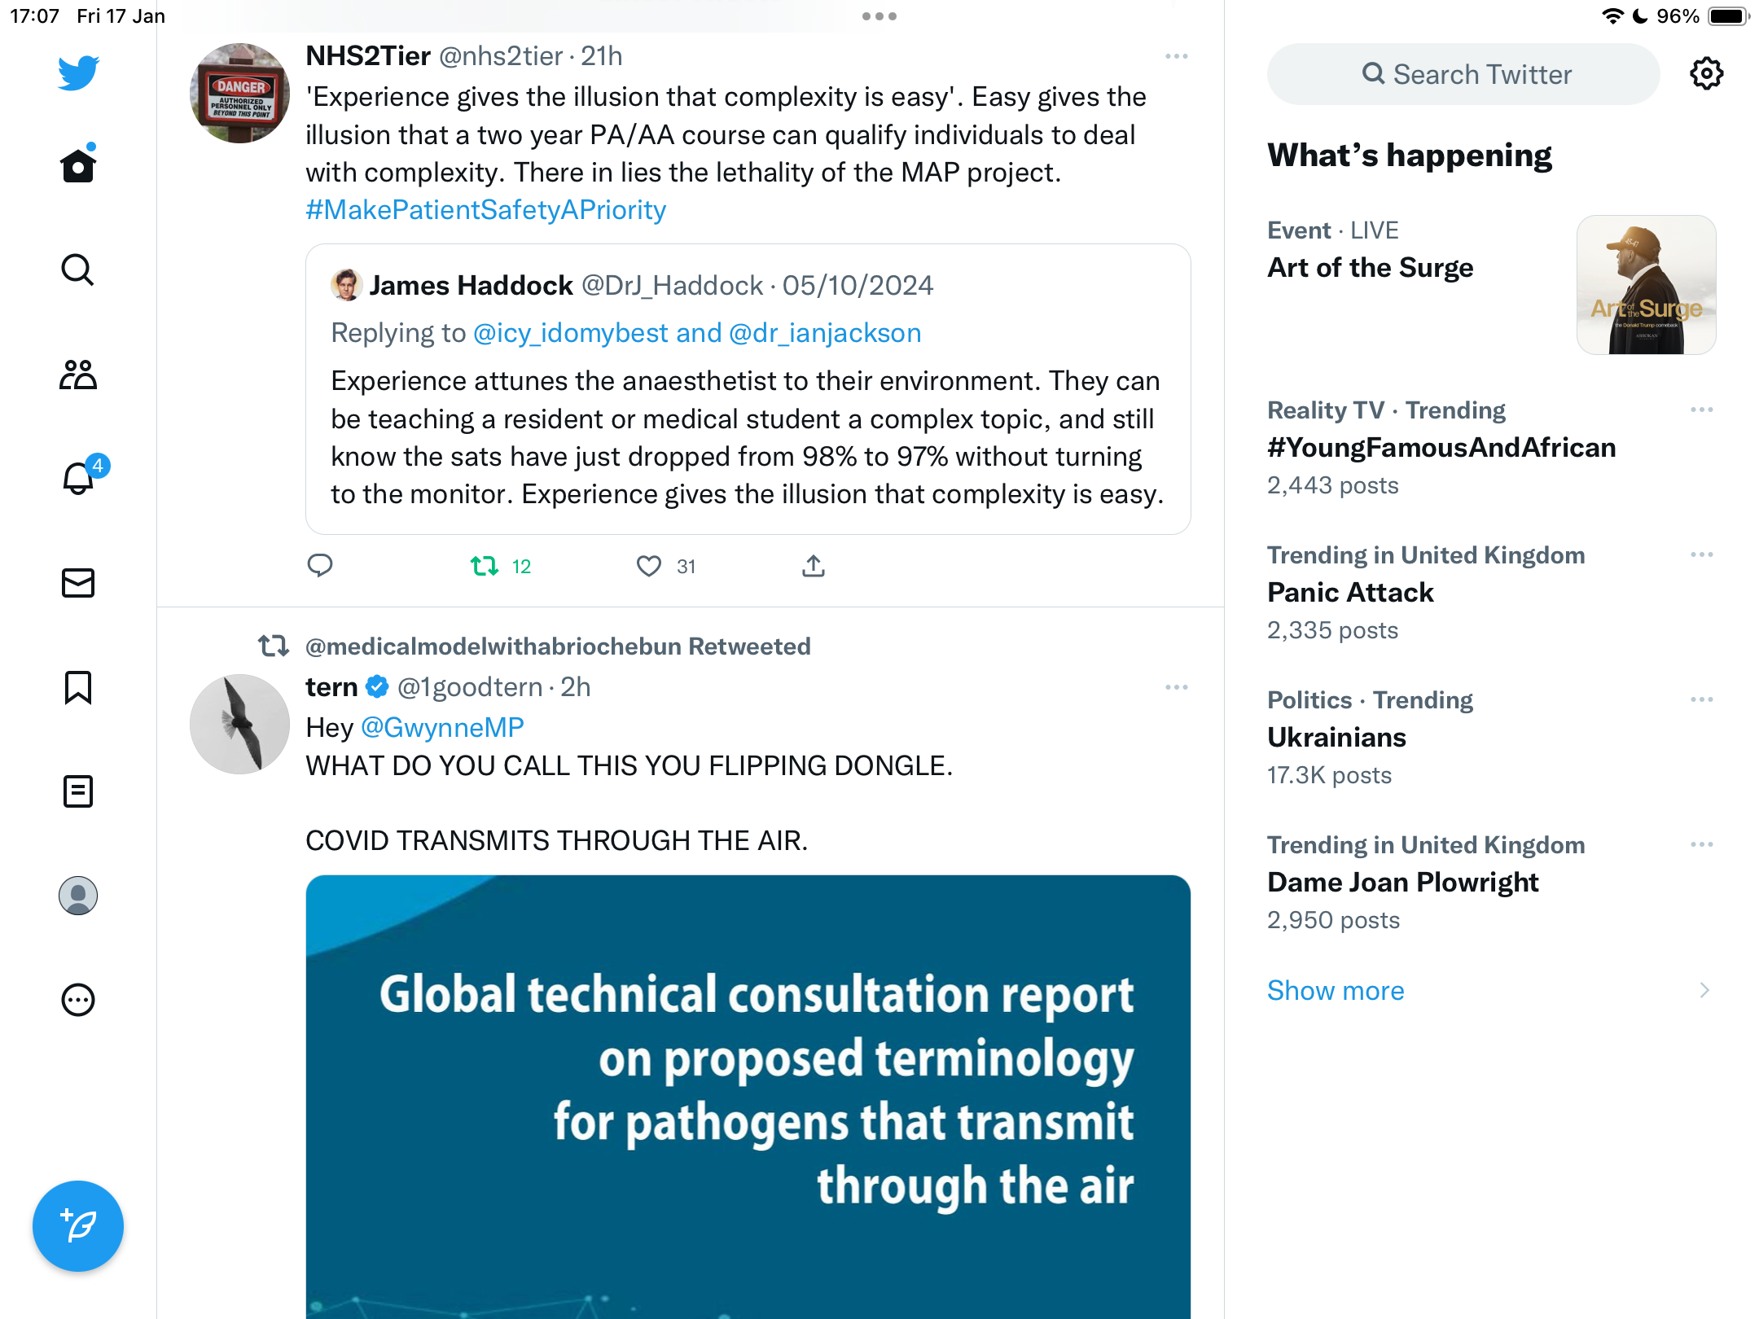The width and height of the screenshot is (1759, 1319).
Task: Tap the battery status icon
Action: coord(1728,16)
